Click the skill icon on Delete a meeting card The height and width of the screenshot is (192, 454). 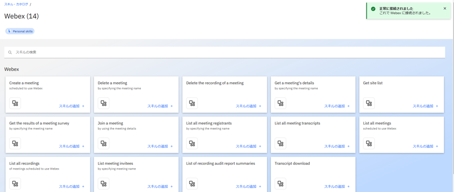tap(104, 103)
